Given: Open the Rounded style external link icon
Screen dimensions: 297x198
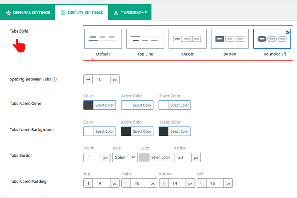Looking at the screenshot, I should pos(284,54).
